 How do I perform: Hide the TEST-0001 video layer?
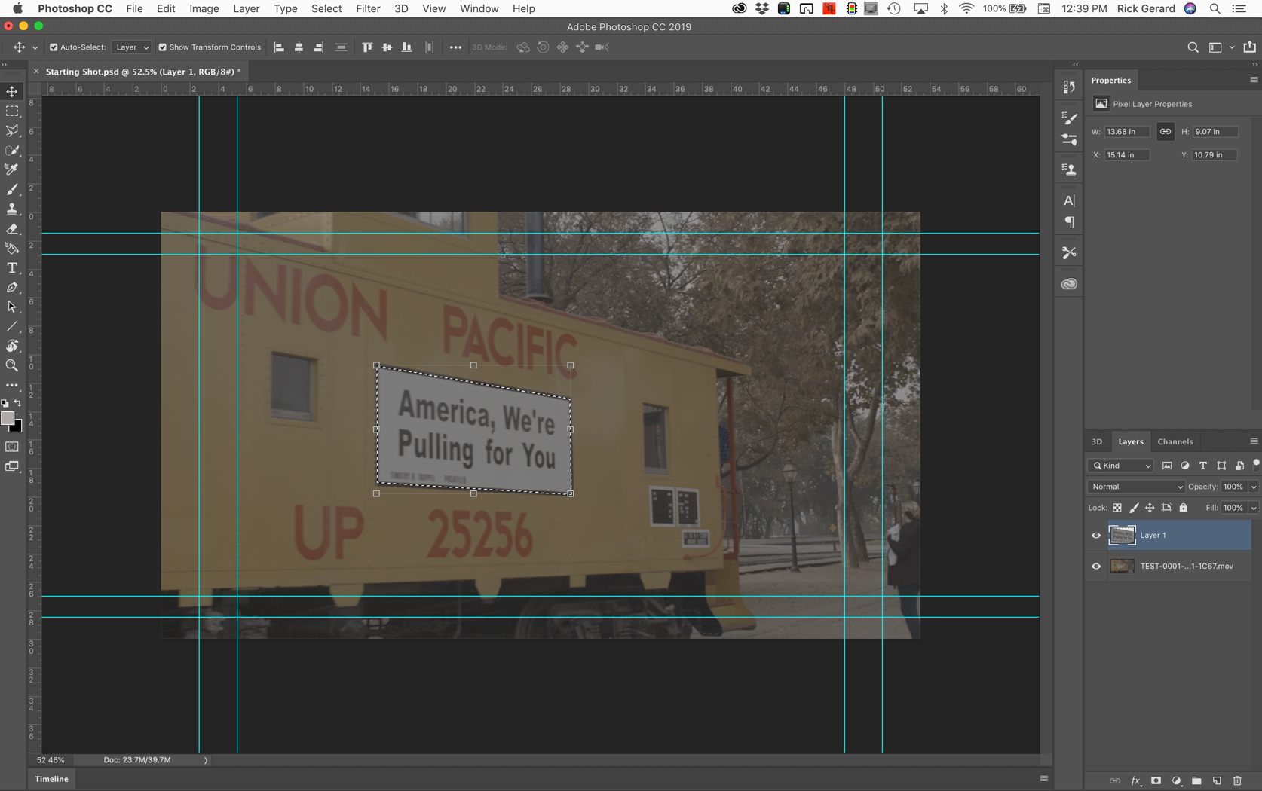(x=1096, y=567)
